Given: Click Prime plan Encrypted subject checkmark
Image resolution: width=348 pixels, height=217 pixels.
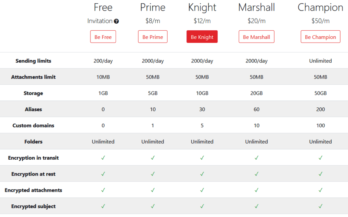Looking at the screenshot, I should (153, 206).
